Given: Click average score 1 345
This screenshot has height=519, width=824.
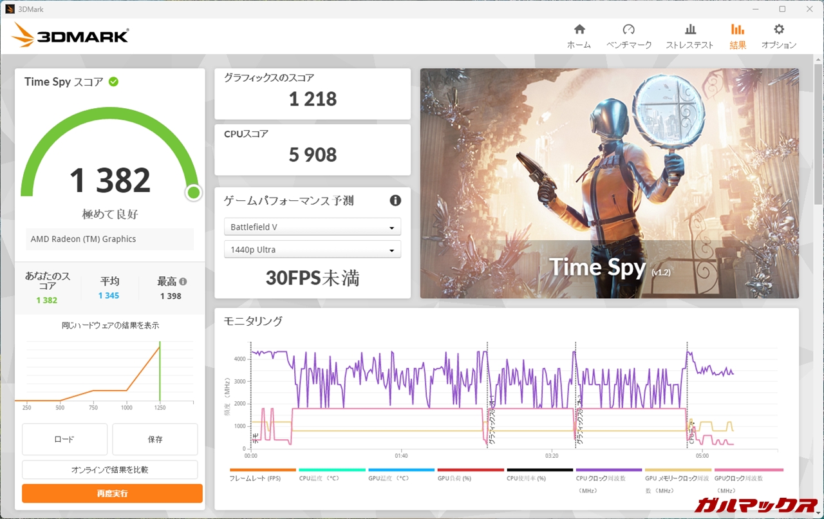Looking at the screenshot, I should pos(109,296).
